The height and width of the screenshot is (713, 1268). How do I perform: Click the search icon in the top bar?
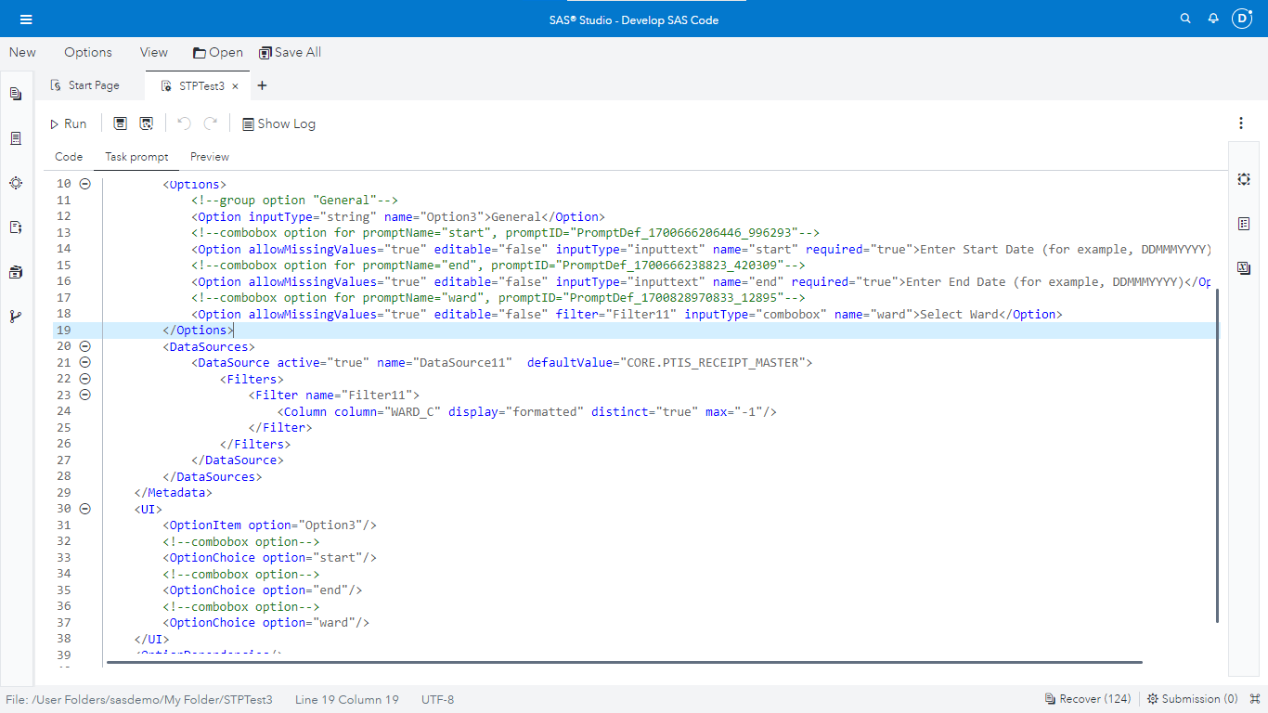1185,18
